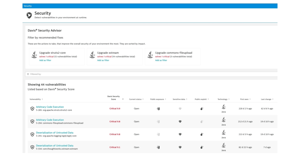
Task: Click '82 d 22 h ago' first seen
Action: 245,147
